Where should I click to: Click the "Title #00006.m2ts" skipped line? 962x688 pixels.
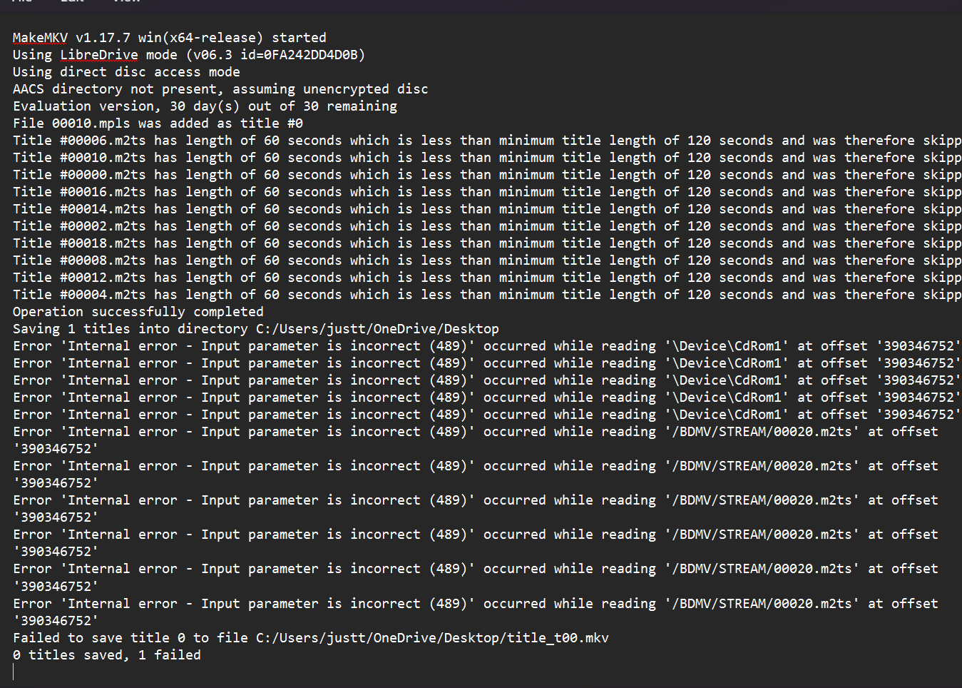click(487, 141)
